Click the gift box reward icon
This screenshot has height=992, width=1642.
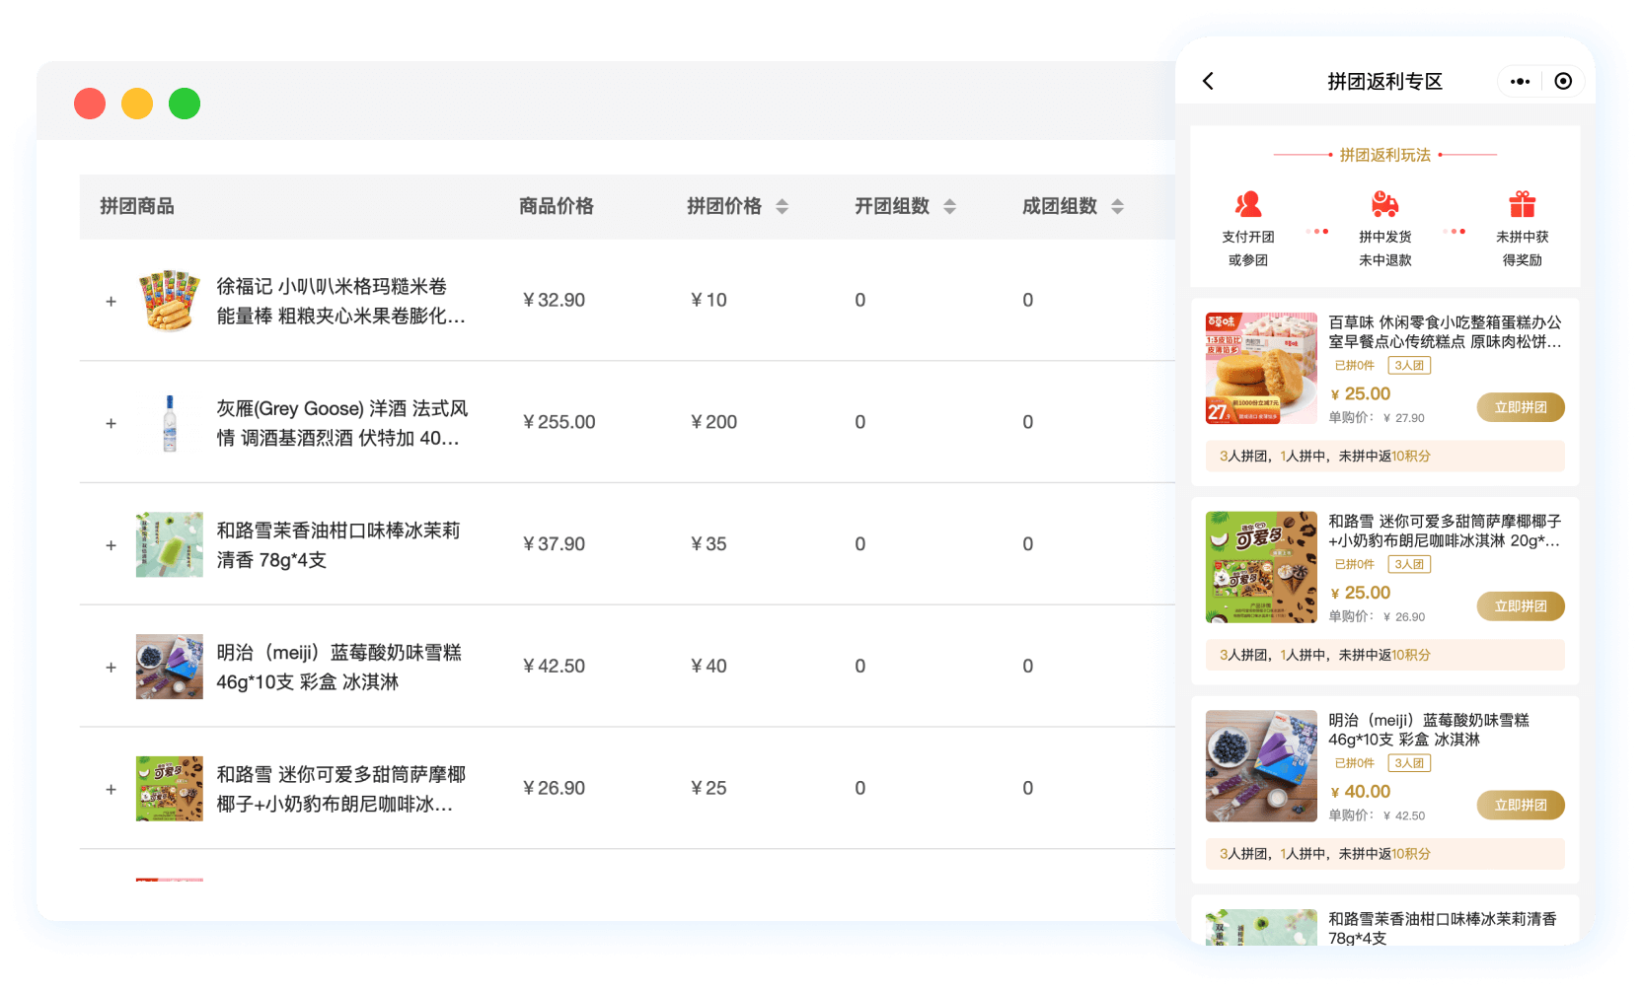[1522, 204]
